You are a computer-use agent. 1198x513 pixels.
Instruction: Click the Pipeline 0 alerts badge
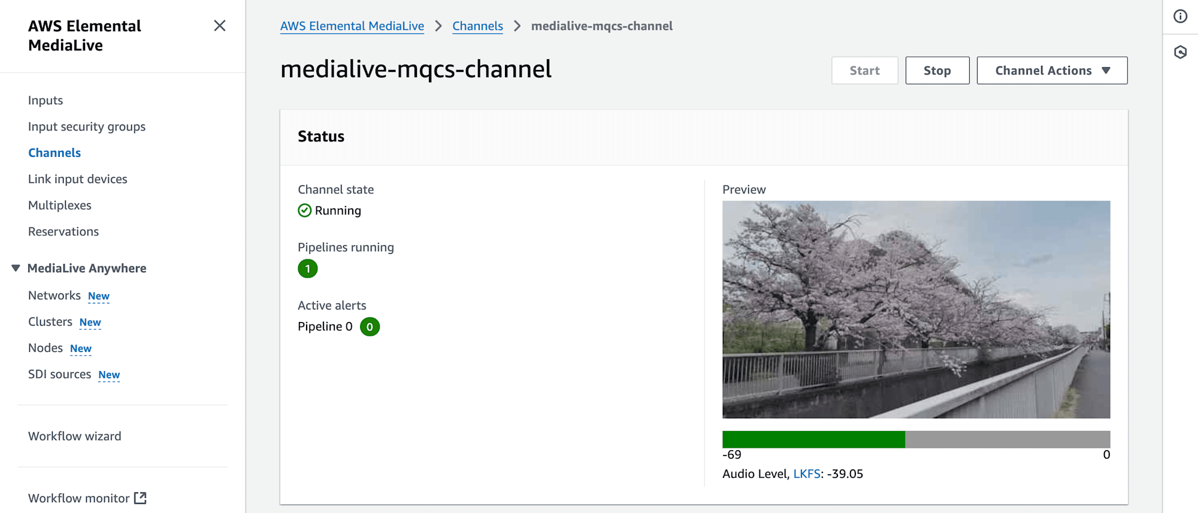(x=370, y=326)
